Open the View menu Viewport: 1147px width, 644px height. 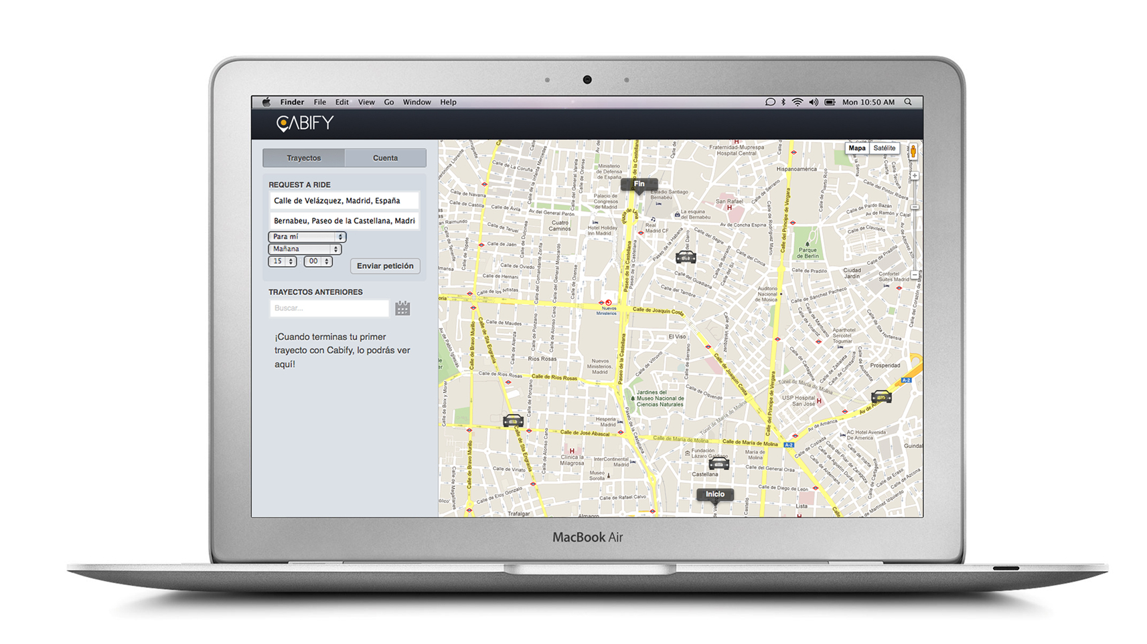[x=366, y=102]
